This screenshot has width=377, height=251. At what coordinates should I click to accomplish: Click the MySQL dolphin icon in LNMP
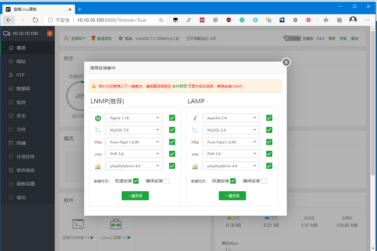(x=98, y=130)
